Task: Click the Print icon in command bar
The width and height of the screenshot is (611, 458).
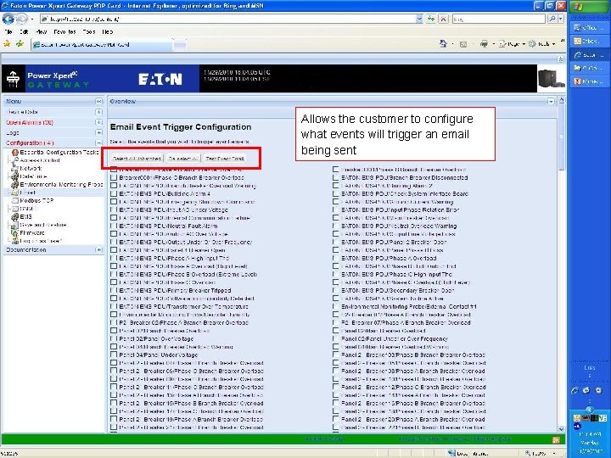Action: [x=484, y=43]
